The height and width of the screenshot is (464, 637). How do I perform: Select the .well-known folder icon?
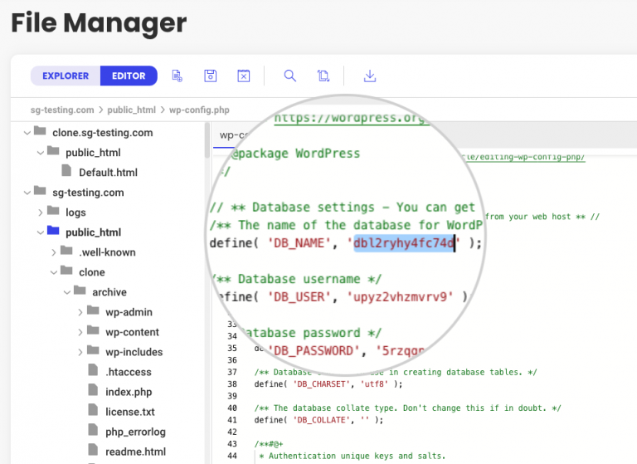point(66,251)
